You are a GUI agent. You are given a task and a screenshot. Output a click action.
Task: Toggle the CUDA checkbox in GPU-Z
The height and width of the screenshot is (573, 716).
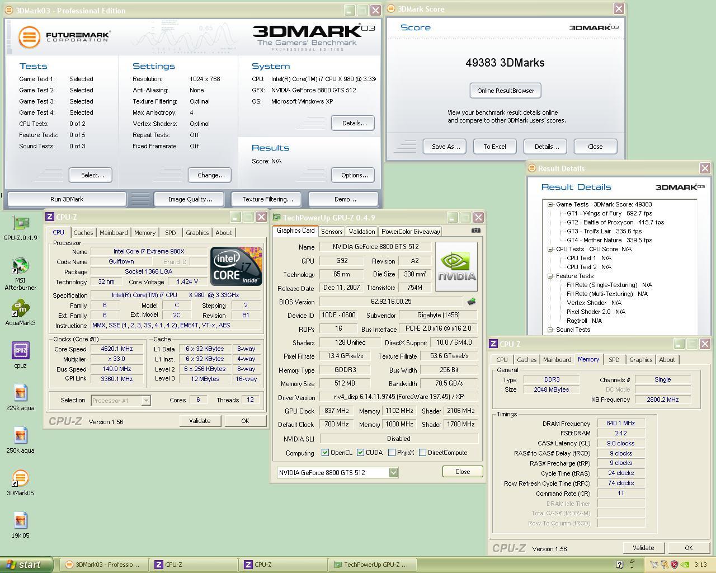(360, 452)
